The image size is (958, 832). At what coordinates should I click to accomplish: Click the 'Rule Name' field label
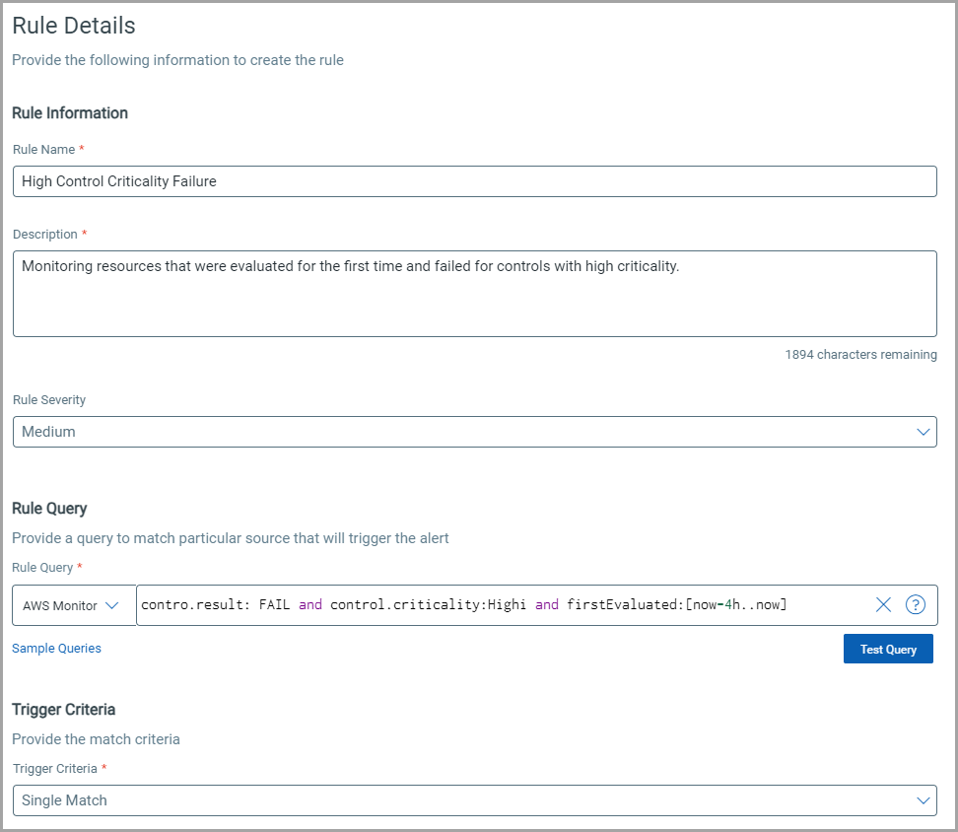[x=44, y=149]
